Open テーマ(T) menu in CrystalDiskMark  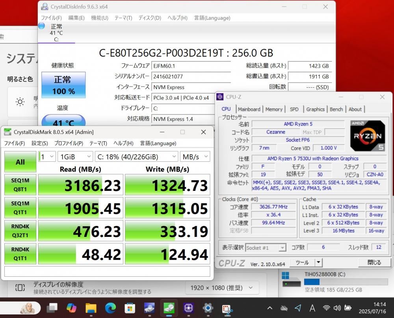(x=98, y=143)
